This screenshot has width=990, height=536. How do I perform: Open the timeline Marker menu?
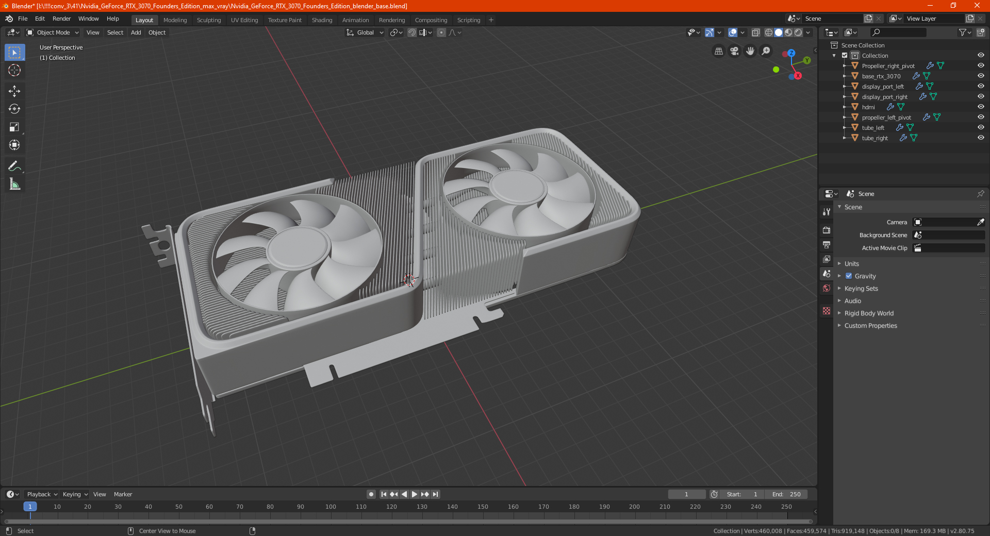pos(123,494)
